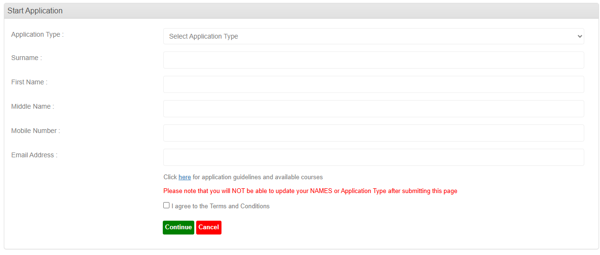Viewport: 600px width, 255px height.
Task: Click the 'First Name :' field label
Action: [x=29, y=82]
